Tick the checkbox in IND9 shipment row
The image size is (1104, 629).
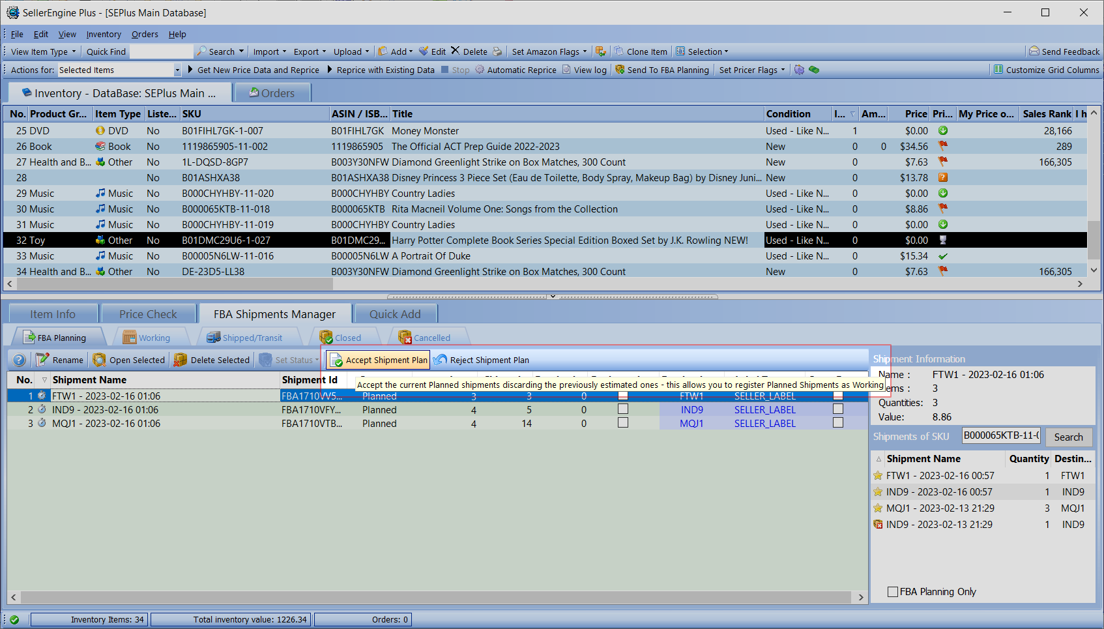click(623, 409)
